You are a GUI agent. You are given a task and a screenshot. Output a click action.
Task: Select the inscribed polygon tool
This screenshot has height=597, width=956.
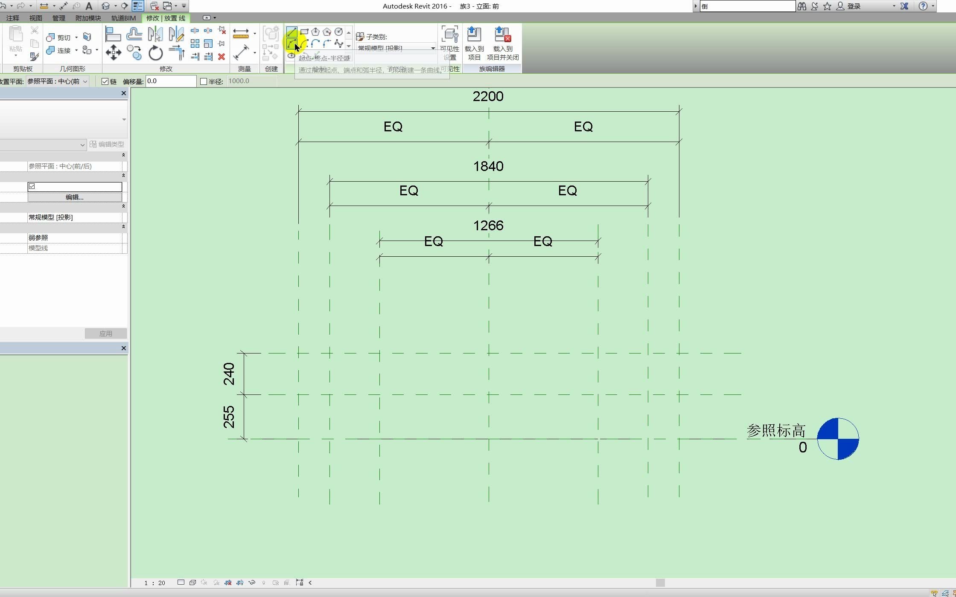coord(315,31)
